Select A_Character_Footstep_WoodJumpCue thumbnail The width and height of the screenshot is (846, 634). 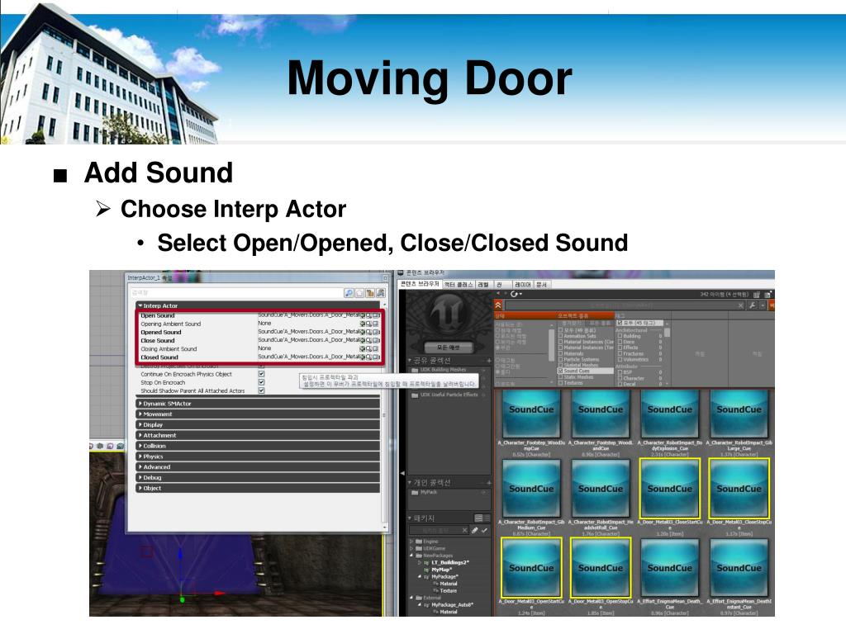pyautogui.click(x=531, y=413)
